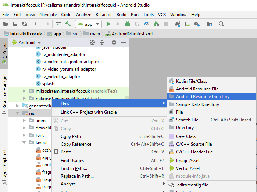
Task: Click the Synchronize refresh icon
Action: (25, 24)
